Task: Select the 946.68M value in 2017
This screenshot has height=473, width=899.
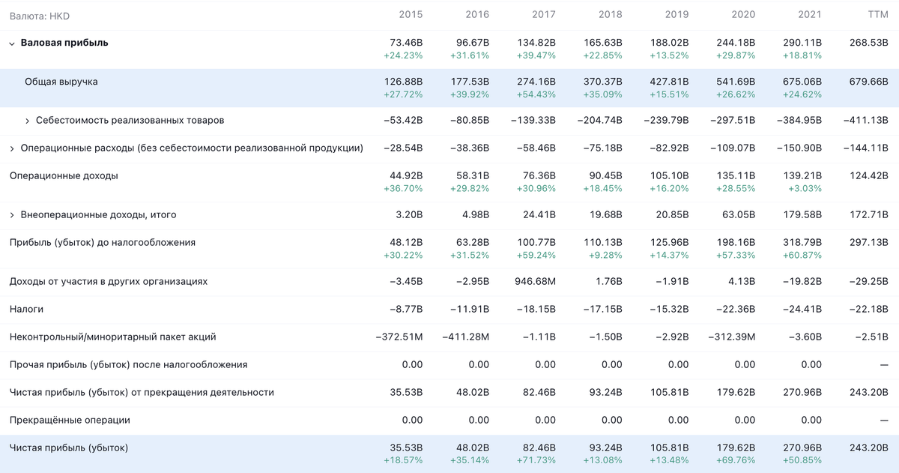Action: [x=534, y=281]
